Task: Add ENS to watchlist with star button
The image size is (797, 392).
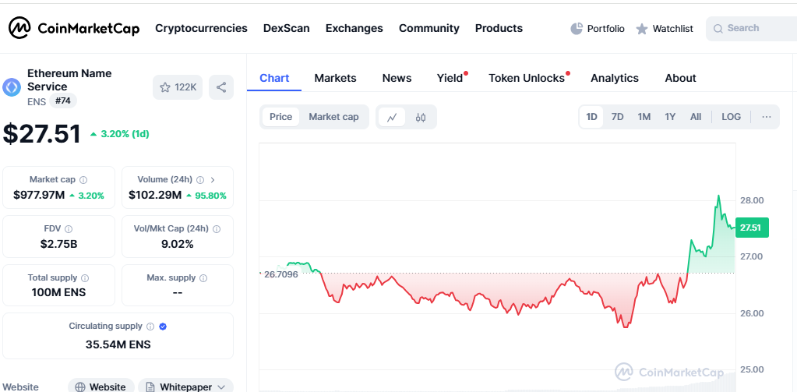Action: point(178,87)
